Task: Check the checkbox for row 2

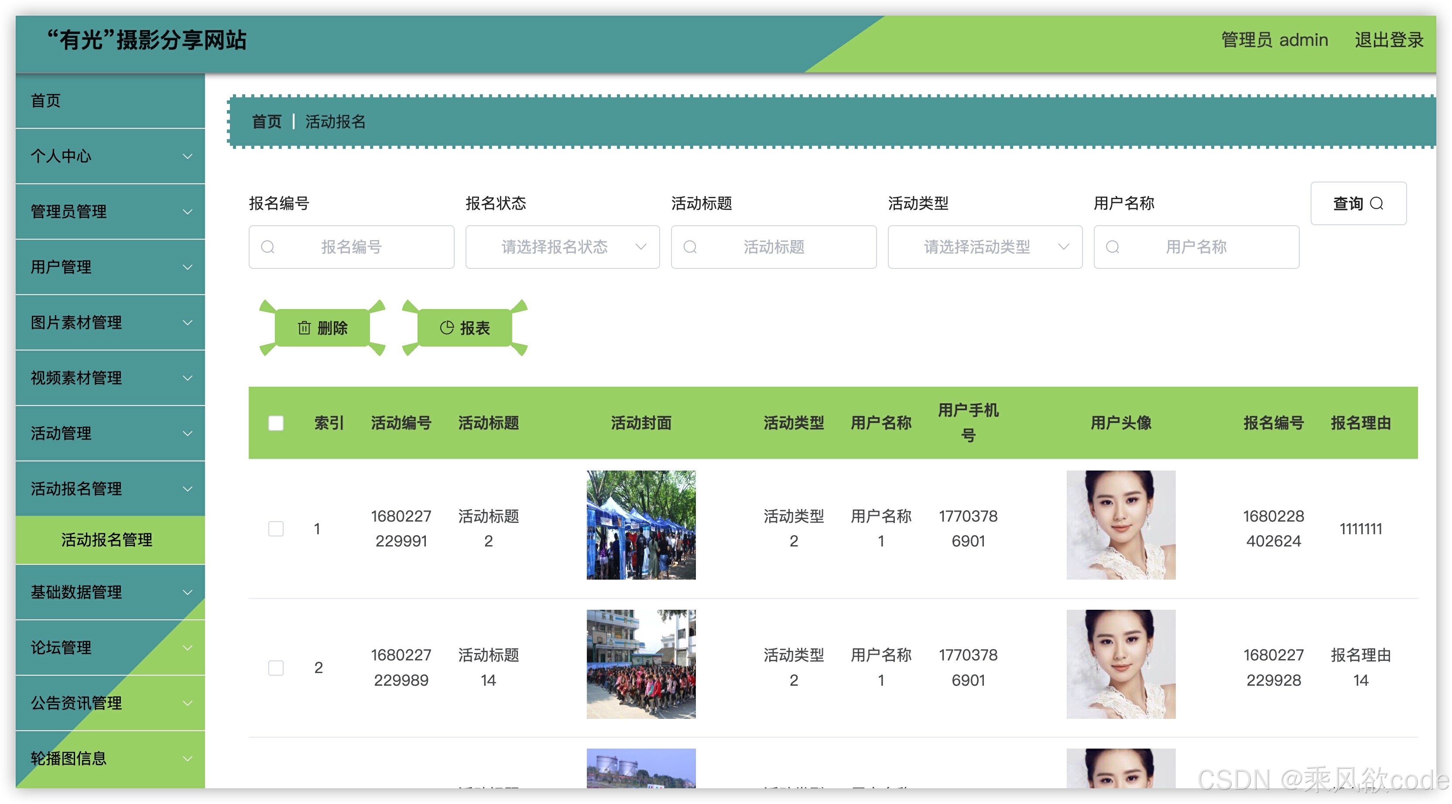Action: click(276, 667)
